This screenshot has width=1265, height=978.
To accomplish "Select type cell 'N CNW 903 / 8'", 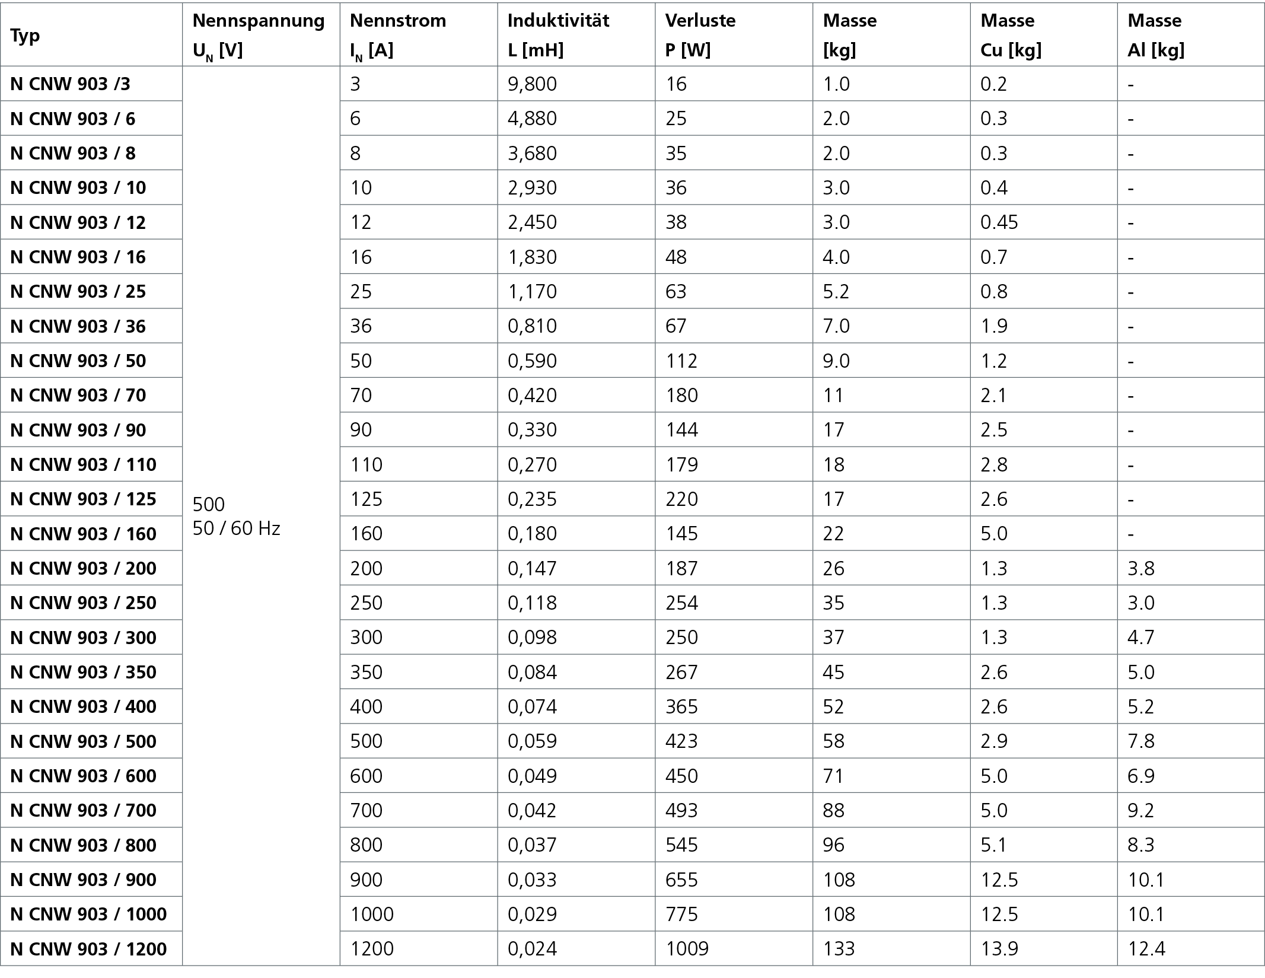I will pos(91,153).
